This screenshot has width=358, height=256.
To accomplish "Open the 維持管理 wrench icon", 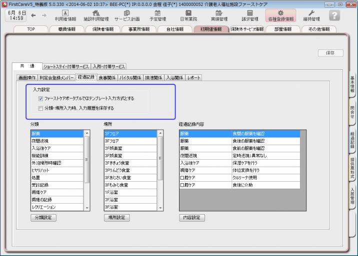I will click(311, 15).
